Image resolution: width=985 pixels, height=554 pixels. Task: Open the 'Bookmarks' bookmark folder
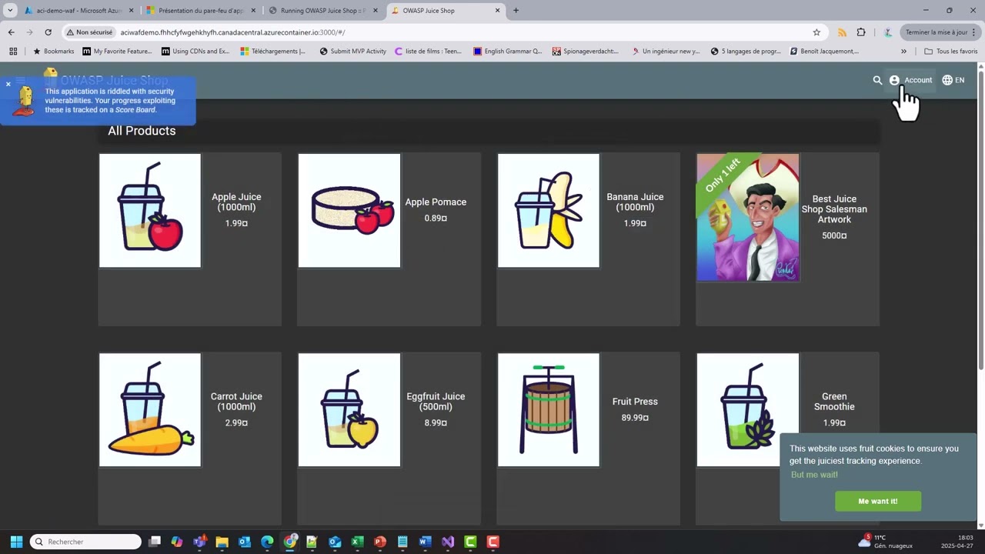pyautogui.click(x=53, y=52)
